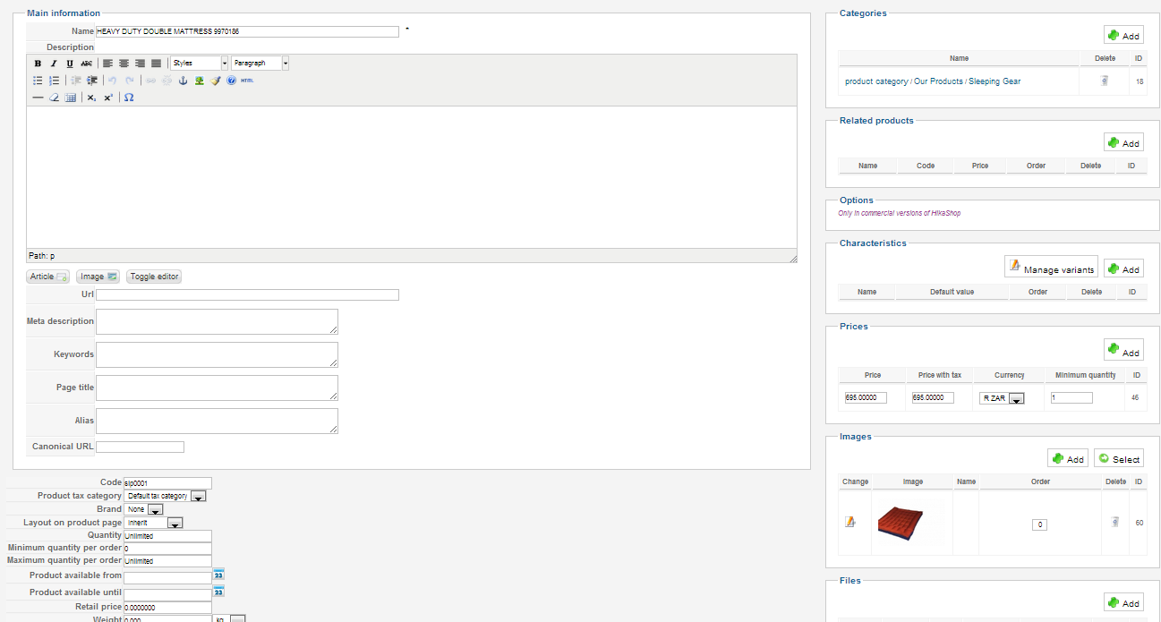Expand the R ZAR currency dropdown

point(1016,399)
